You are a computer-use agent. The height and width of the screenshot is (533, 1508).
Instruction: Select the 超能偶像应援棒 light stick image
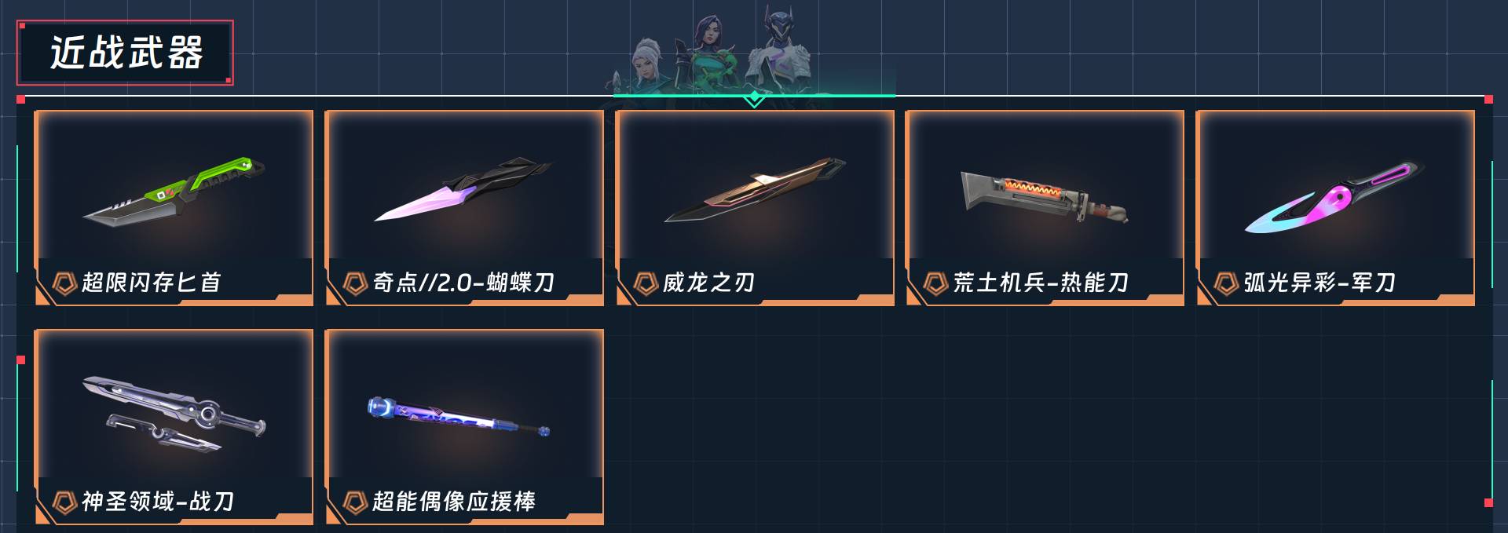coord(459,417)
